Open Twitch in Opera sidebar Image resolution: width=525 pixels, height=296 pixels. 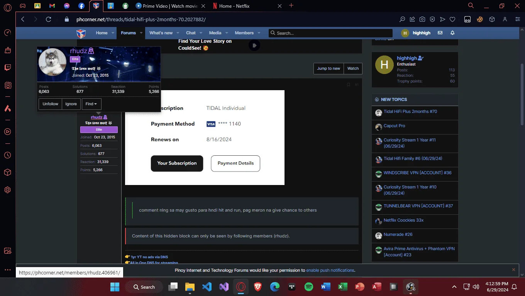[7, 68]
